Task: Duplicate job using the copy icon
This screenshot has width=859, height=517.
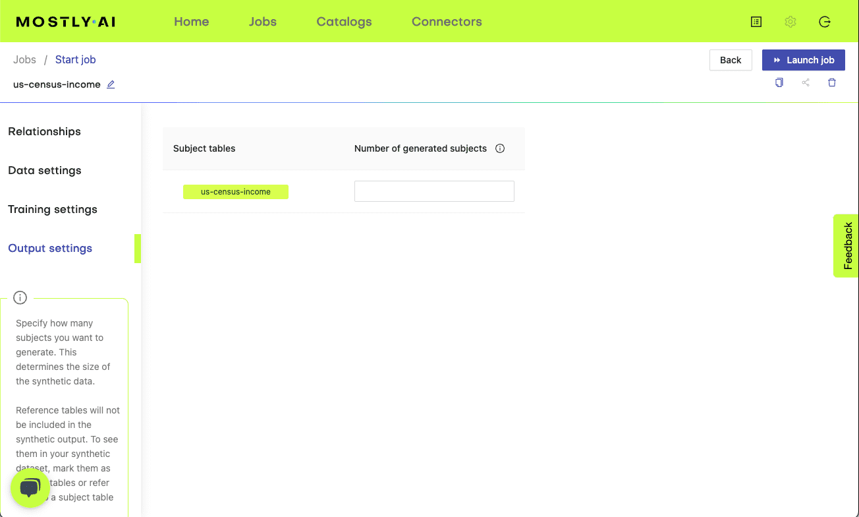Action: point(779,82)
